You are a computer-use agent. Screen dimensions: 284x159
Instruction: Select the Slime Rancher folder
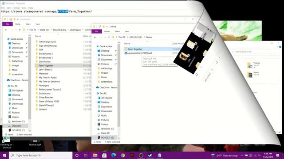coord(46,97)
